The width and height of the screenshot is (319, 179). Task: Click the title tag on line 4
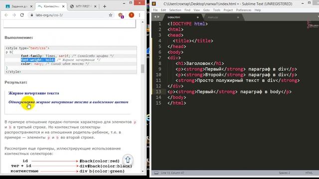click(x=182, y=41)
